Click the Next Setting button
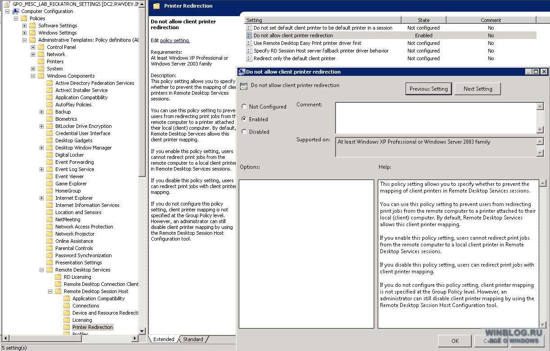The image size is (550, 351). pos(478,89)
